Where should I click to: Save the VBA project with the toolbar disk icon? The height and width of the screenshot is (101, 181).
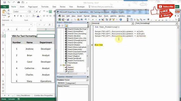click(x=68, y=19)
